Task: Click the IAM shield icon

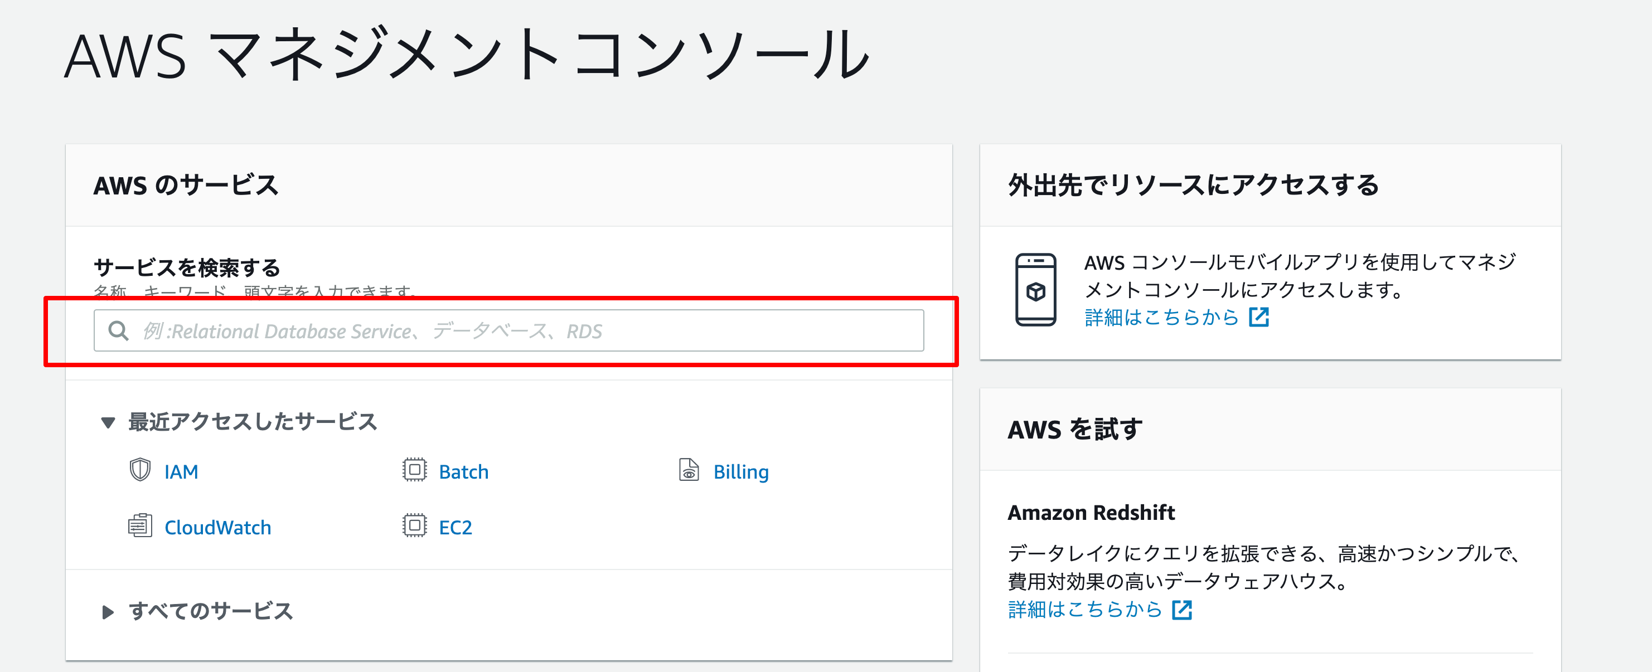Action: point(140,470)
